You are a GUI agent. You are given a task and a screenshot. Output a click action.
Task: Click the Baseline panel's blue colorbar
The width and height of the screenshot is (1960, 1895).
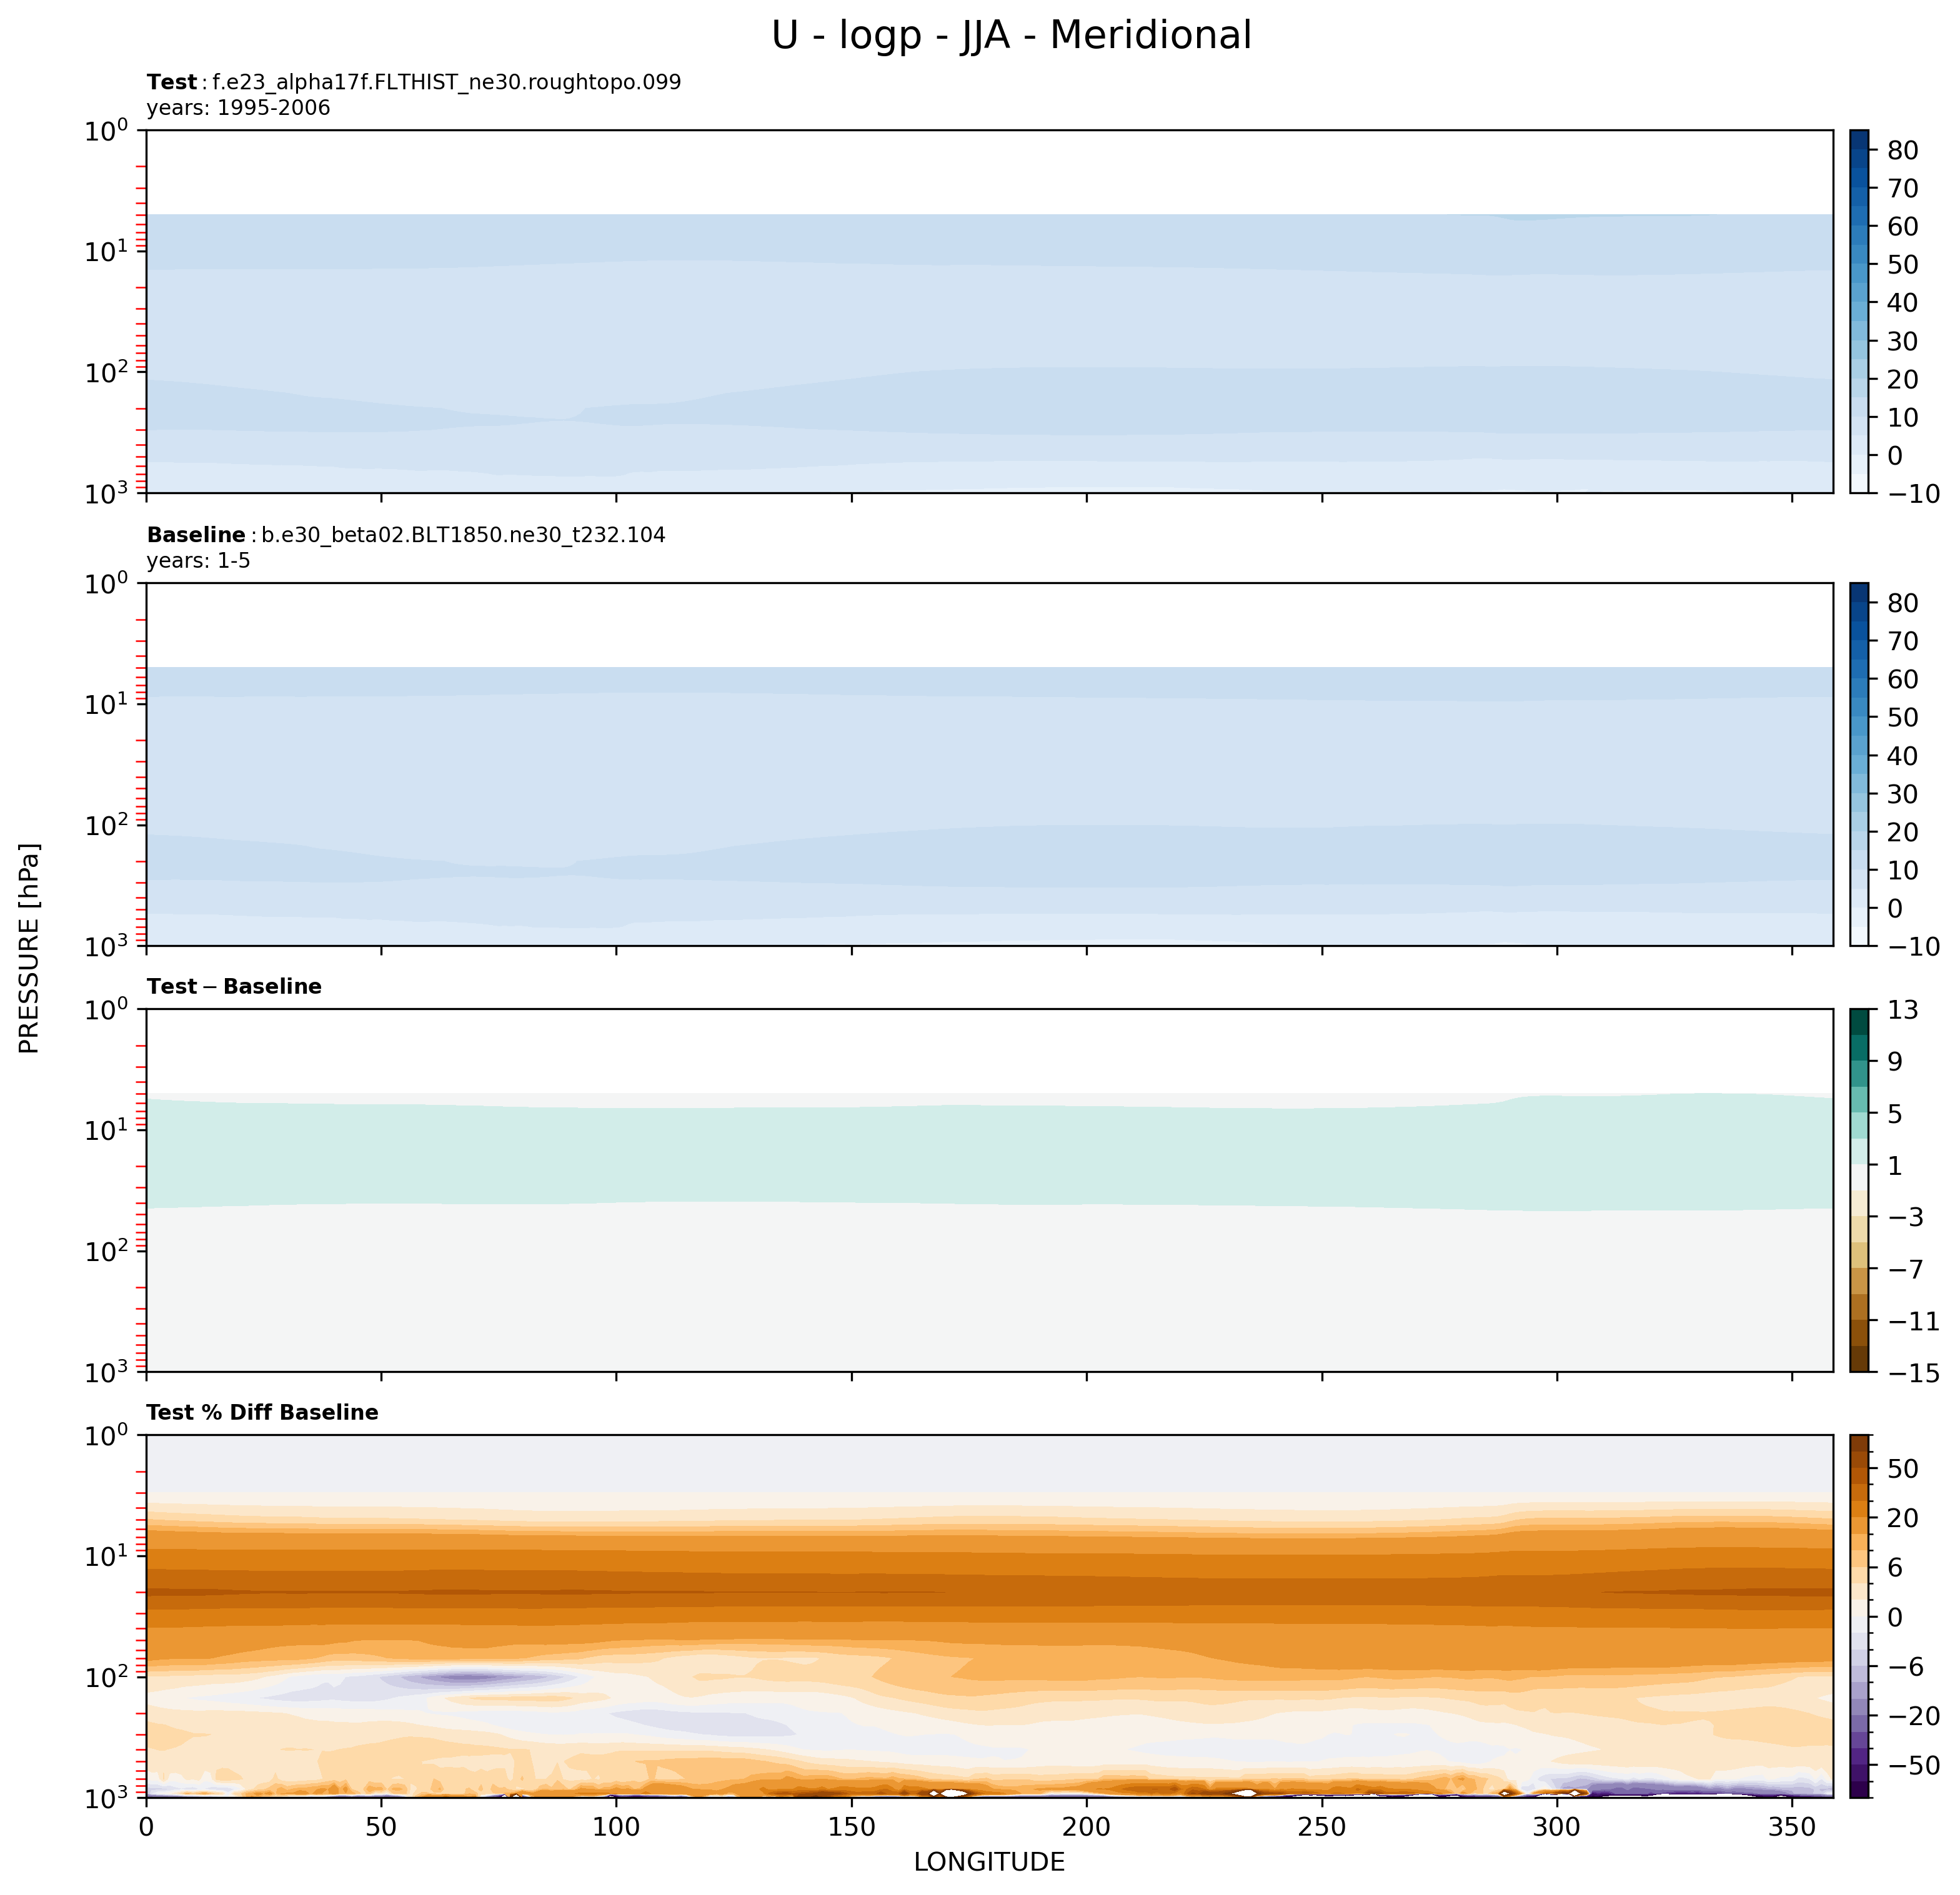(x=1859, y=764)
